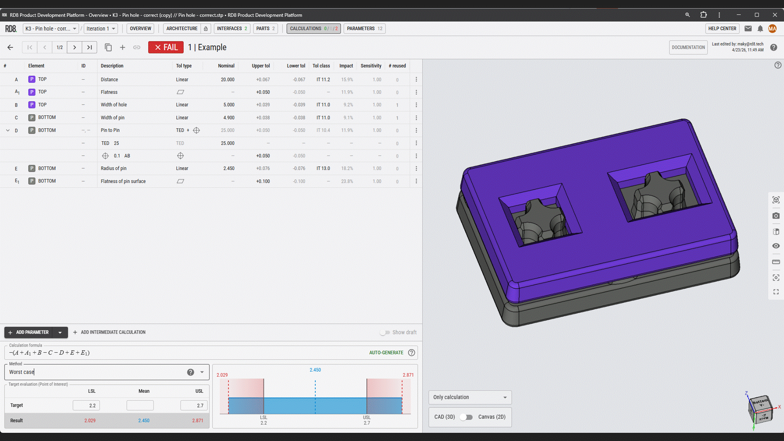Enter fullscreen view of the 3D viewer

pyautogui.click(x=776, y=292)
